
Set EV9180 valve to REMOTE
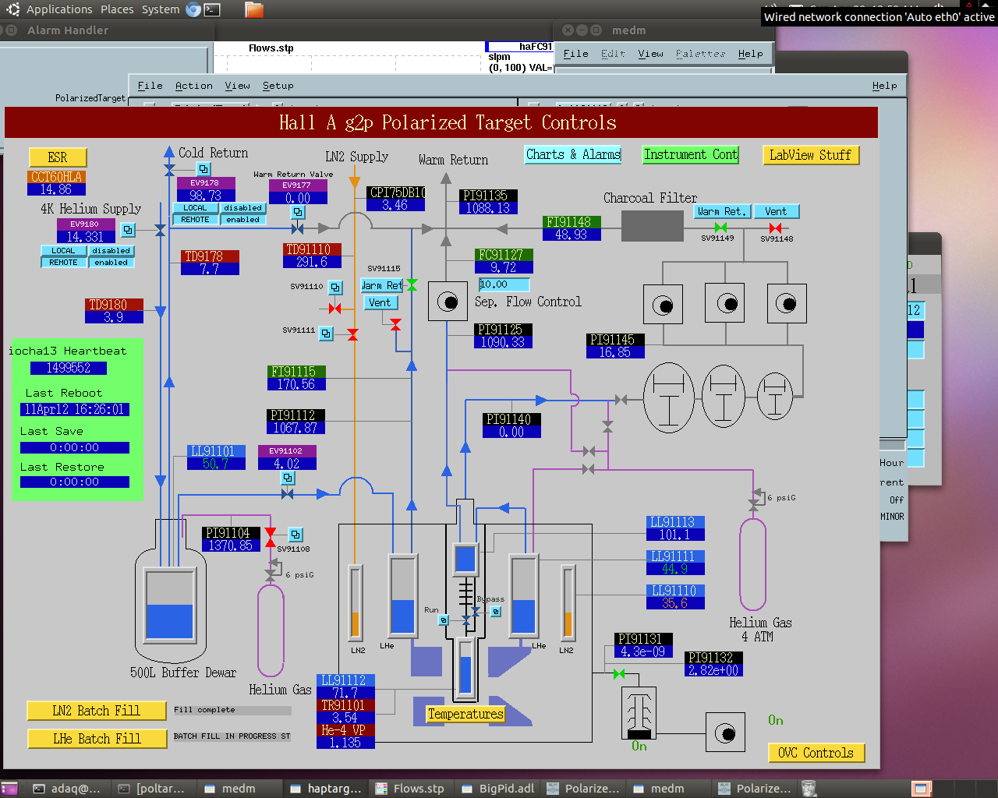63,263
